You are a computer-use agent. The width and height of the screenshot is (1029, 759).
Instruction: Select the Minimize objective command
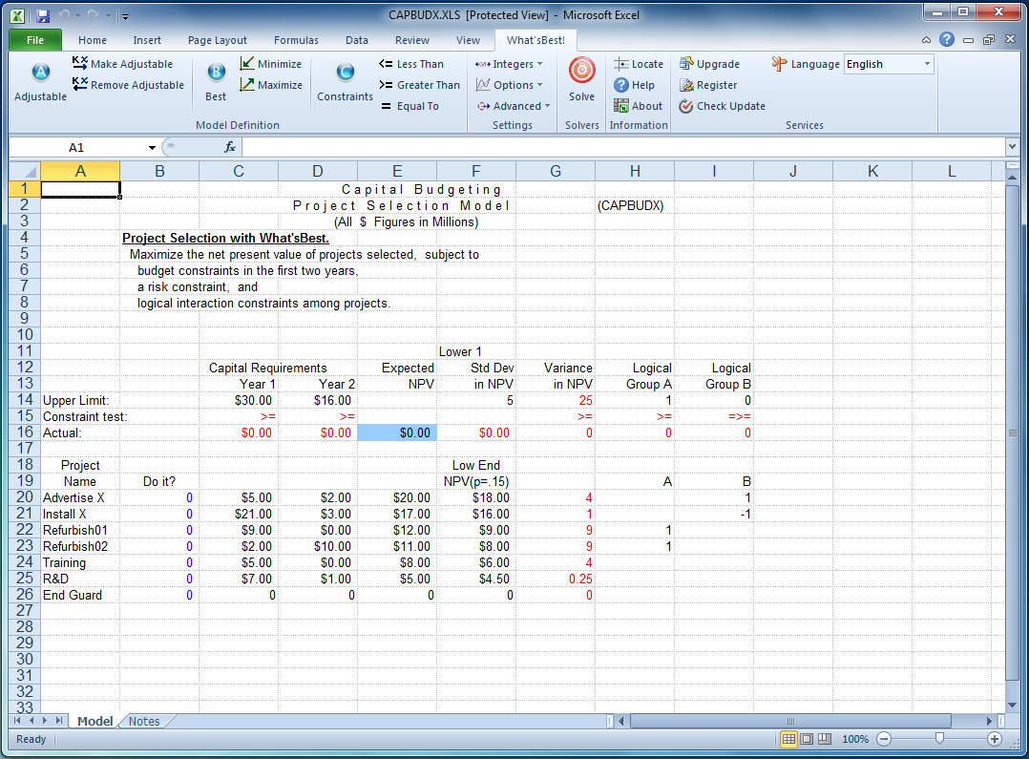pos(271,64)
